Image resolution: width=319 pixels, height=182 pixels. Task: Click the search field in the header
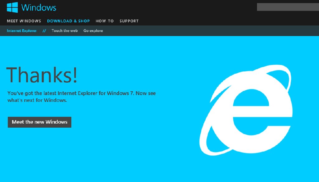288,7
